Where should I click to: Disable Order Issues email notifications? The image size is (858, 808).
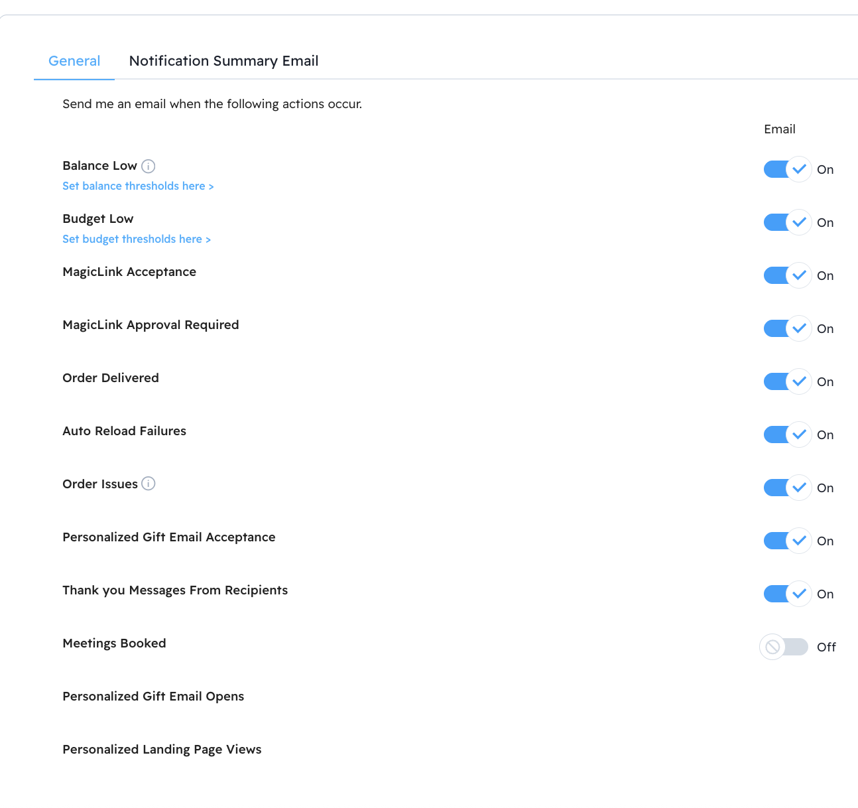point(786,488)
